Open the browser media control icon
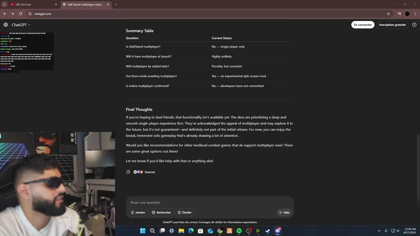The width and height of the screenshot is (420, 236). click(x=399, y=14)
